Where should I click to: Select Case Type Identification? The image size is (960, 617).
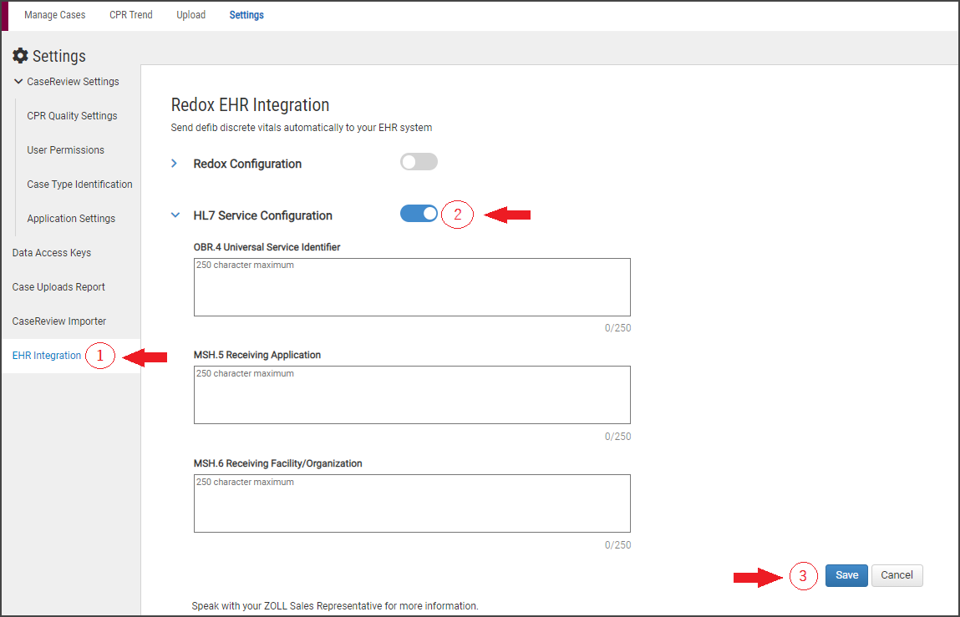coord(79,185)
